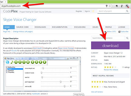Click the Review this release link
The image size is (131, 96).
coord(111,70)
